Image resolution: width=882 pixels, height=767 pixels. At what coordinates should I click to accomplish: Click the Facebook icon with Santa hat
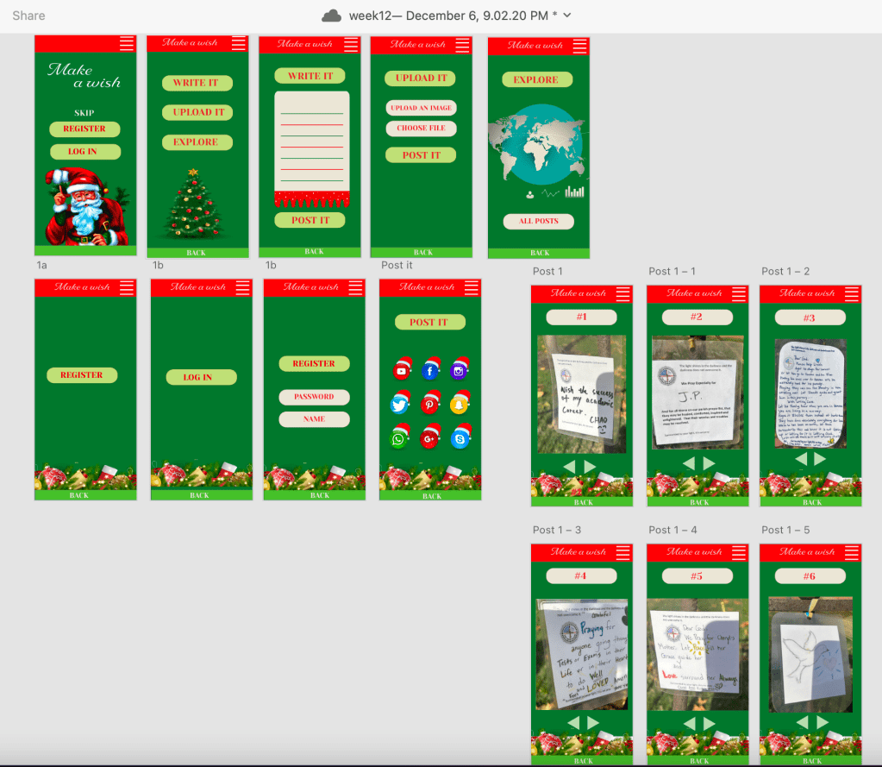(430, 371)
